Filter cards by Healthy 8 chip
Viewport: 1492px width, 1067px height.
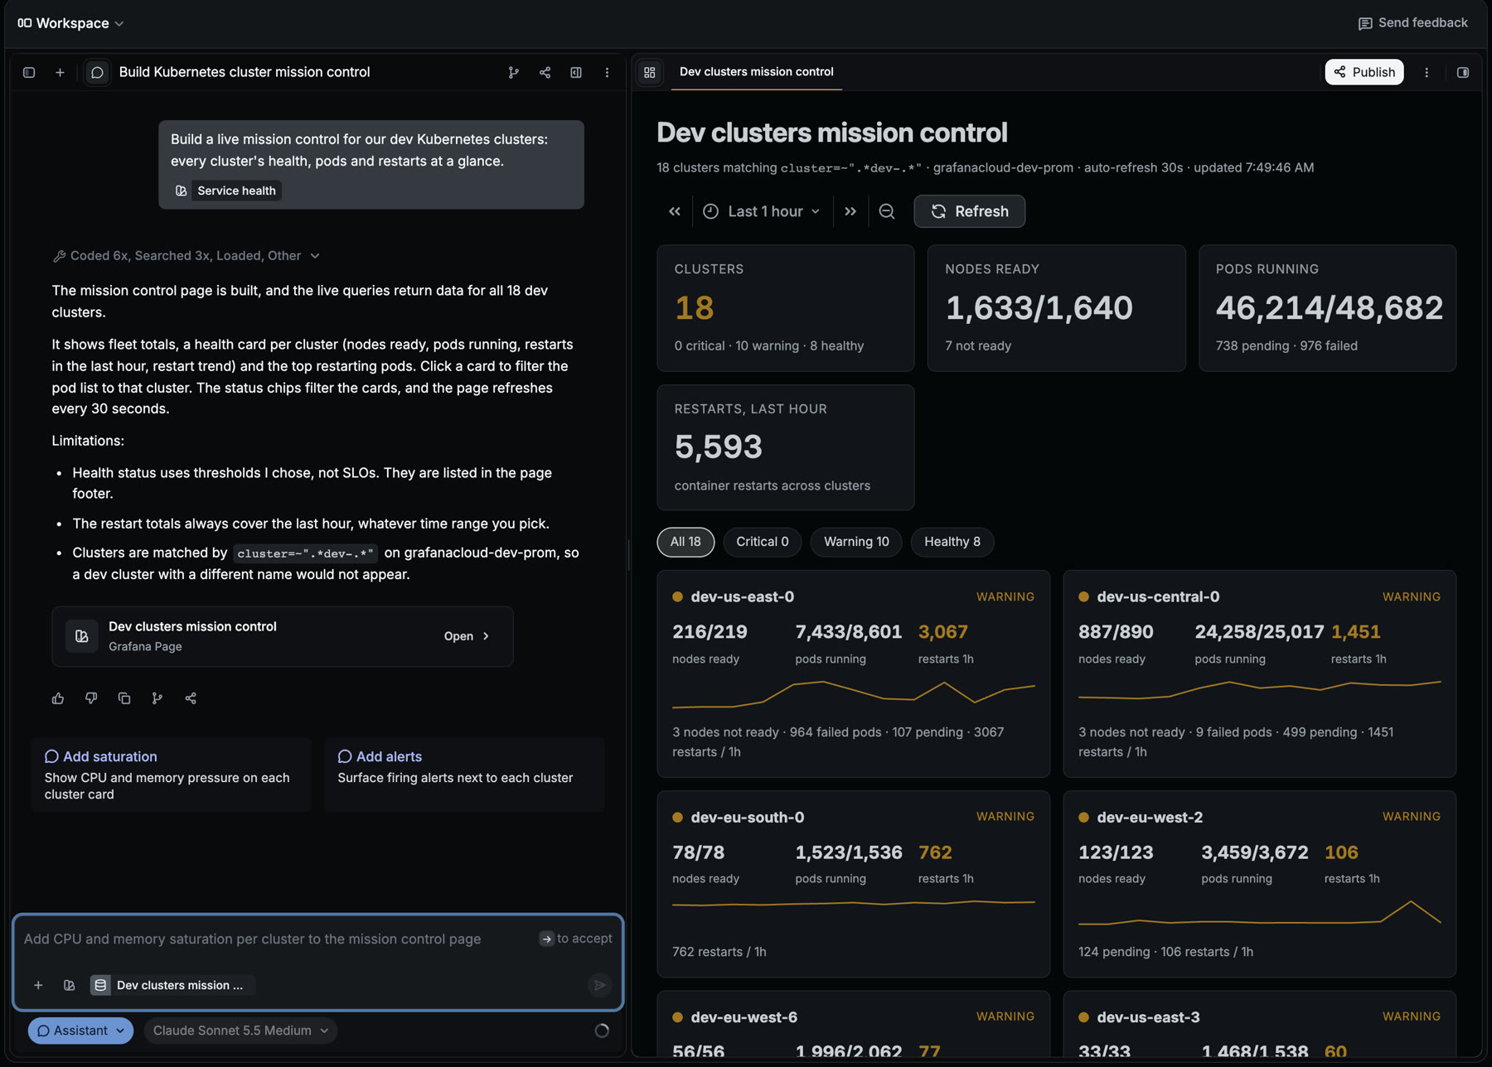tap(952, 542)
